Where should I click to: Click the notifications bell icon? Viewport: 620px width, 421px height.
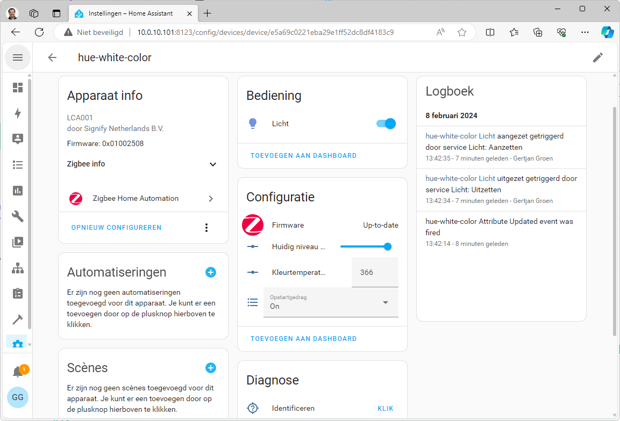pos(18,372)
